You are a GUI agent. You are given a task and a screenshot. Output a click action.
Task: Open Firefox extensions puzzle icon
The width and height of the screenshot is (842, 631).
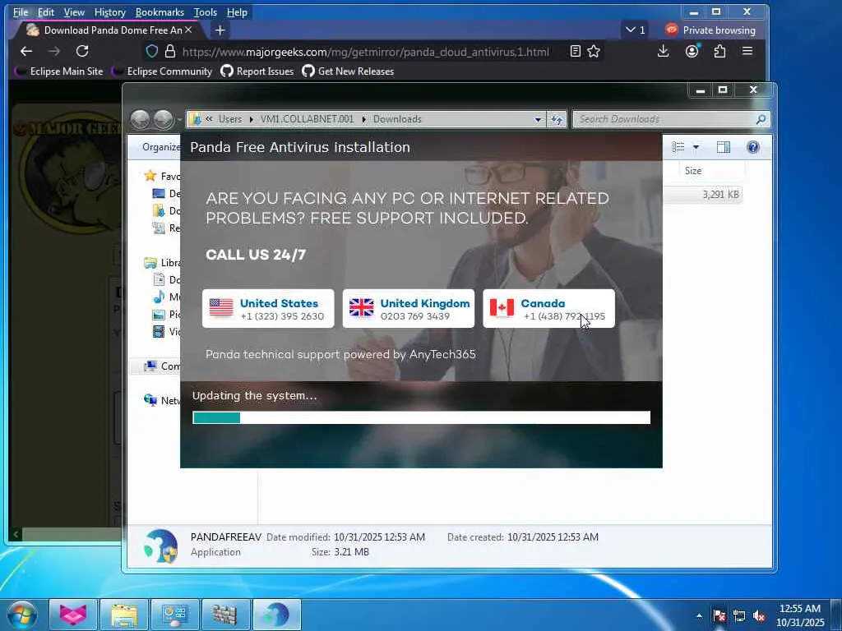click(719, 51)
